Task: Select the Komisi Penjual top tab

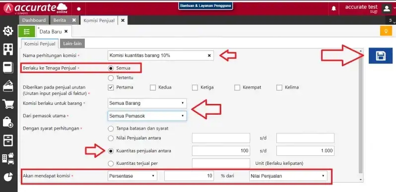Action: tap(99, 20)
